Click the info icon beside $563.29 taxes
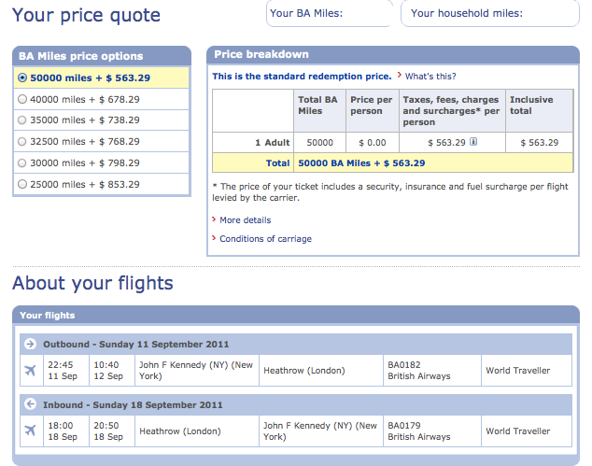 (x=473, y=142)
